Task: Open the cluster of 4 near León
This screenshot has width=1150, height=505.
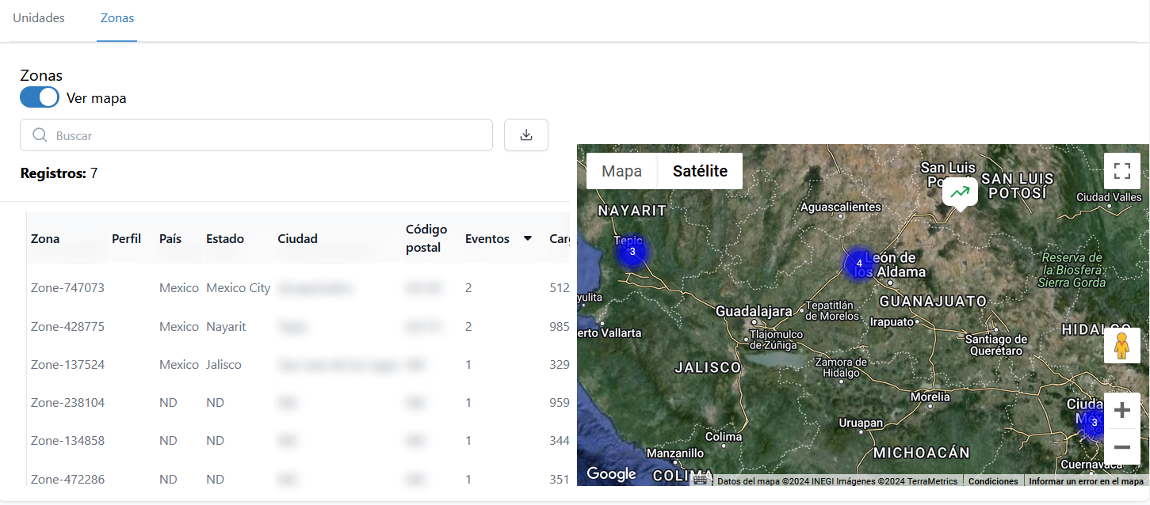Action: click(x=859, y=263)
